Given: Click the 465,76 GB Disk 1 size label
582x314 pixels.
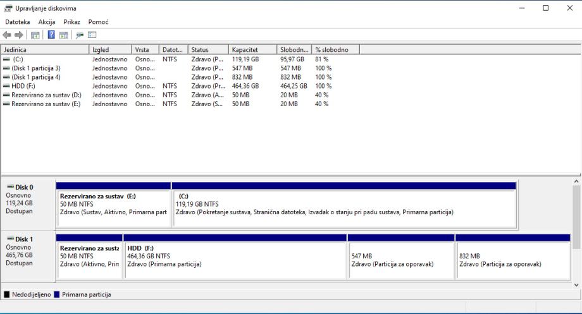Looking at the screenshot, I should 19,255.
